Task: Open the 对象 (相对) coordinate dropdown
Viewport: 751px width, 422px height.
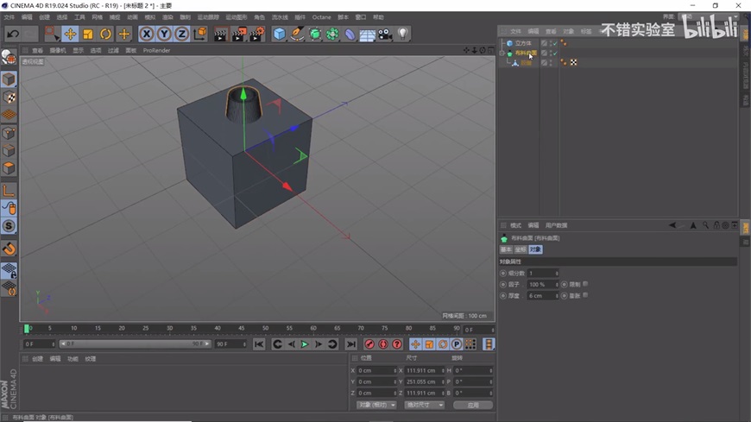Action: (x=376, y=405)
